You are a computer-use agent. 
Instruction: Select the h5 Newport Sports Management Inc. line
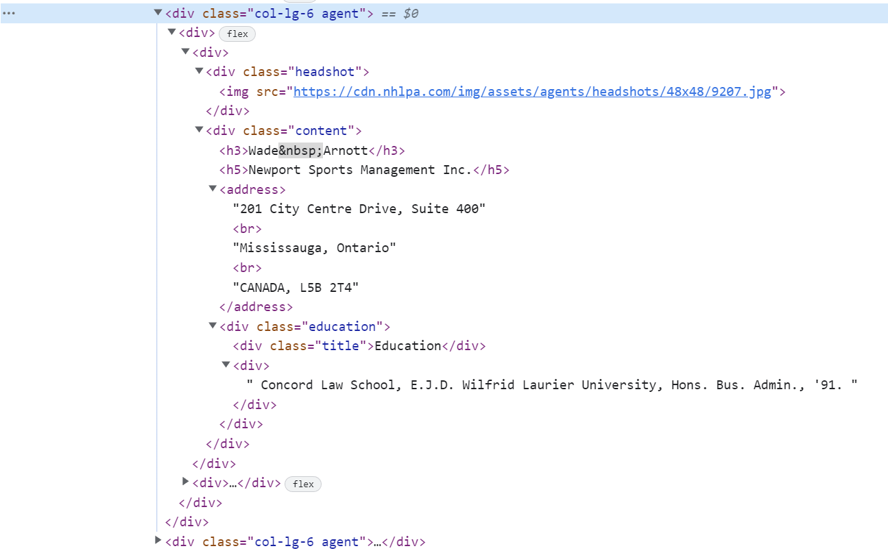(364, 170)
